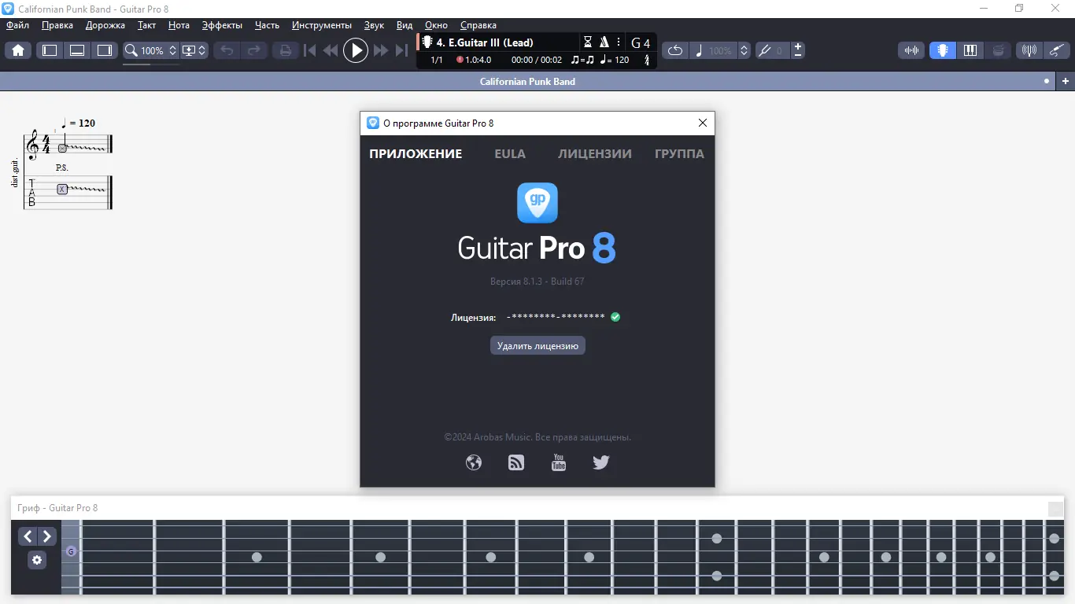
Task: Open the RSS feed icon link
Action: (x=516, y=462)
